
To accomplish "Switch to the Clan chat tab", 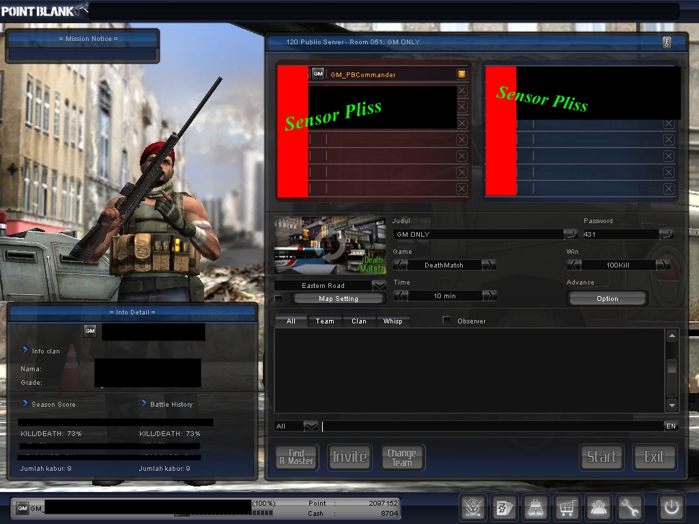I will 359,321.
